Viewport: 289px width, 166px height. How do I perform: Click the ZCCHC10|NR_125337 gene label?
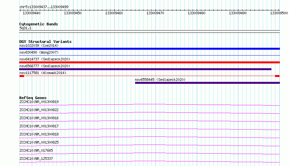pos(36,159)
